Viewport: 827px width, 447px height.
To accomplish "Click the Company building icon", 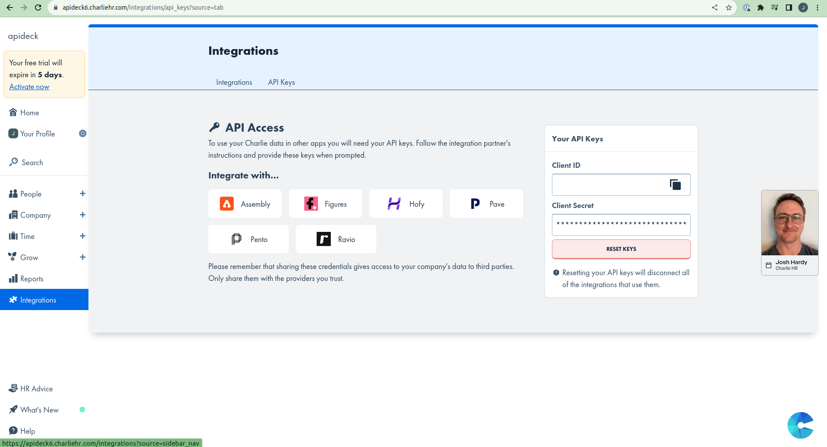I will 13,215.
